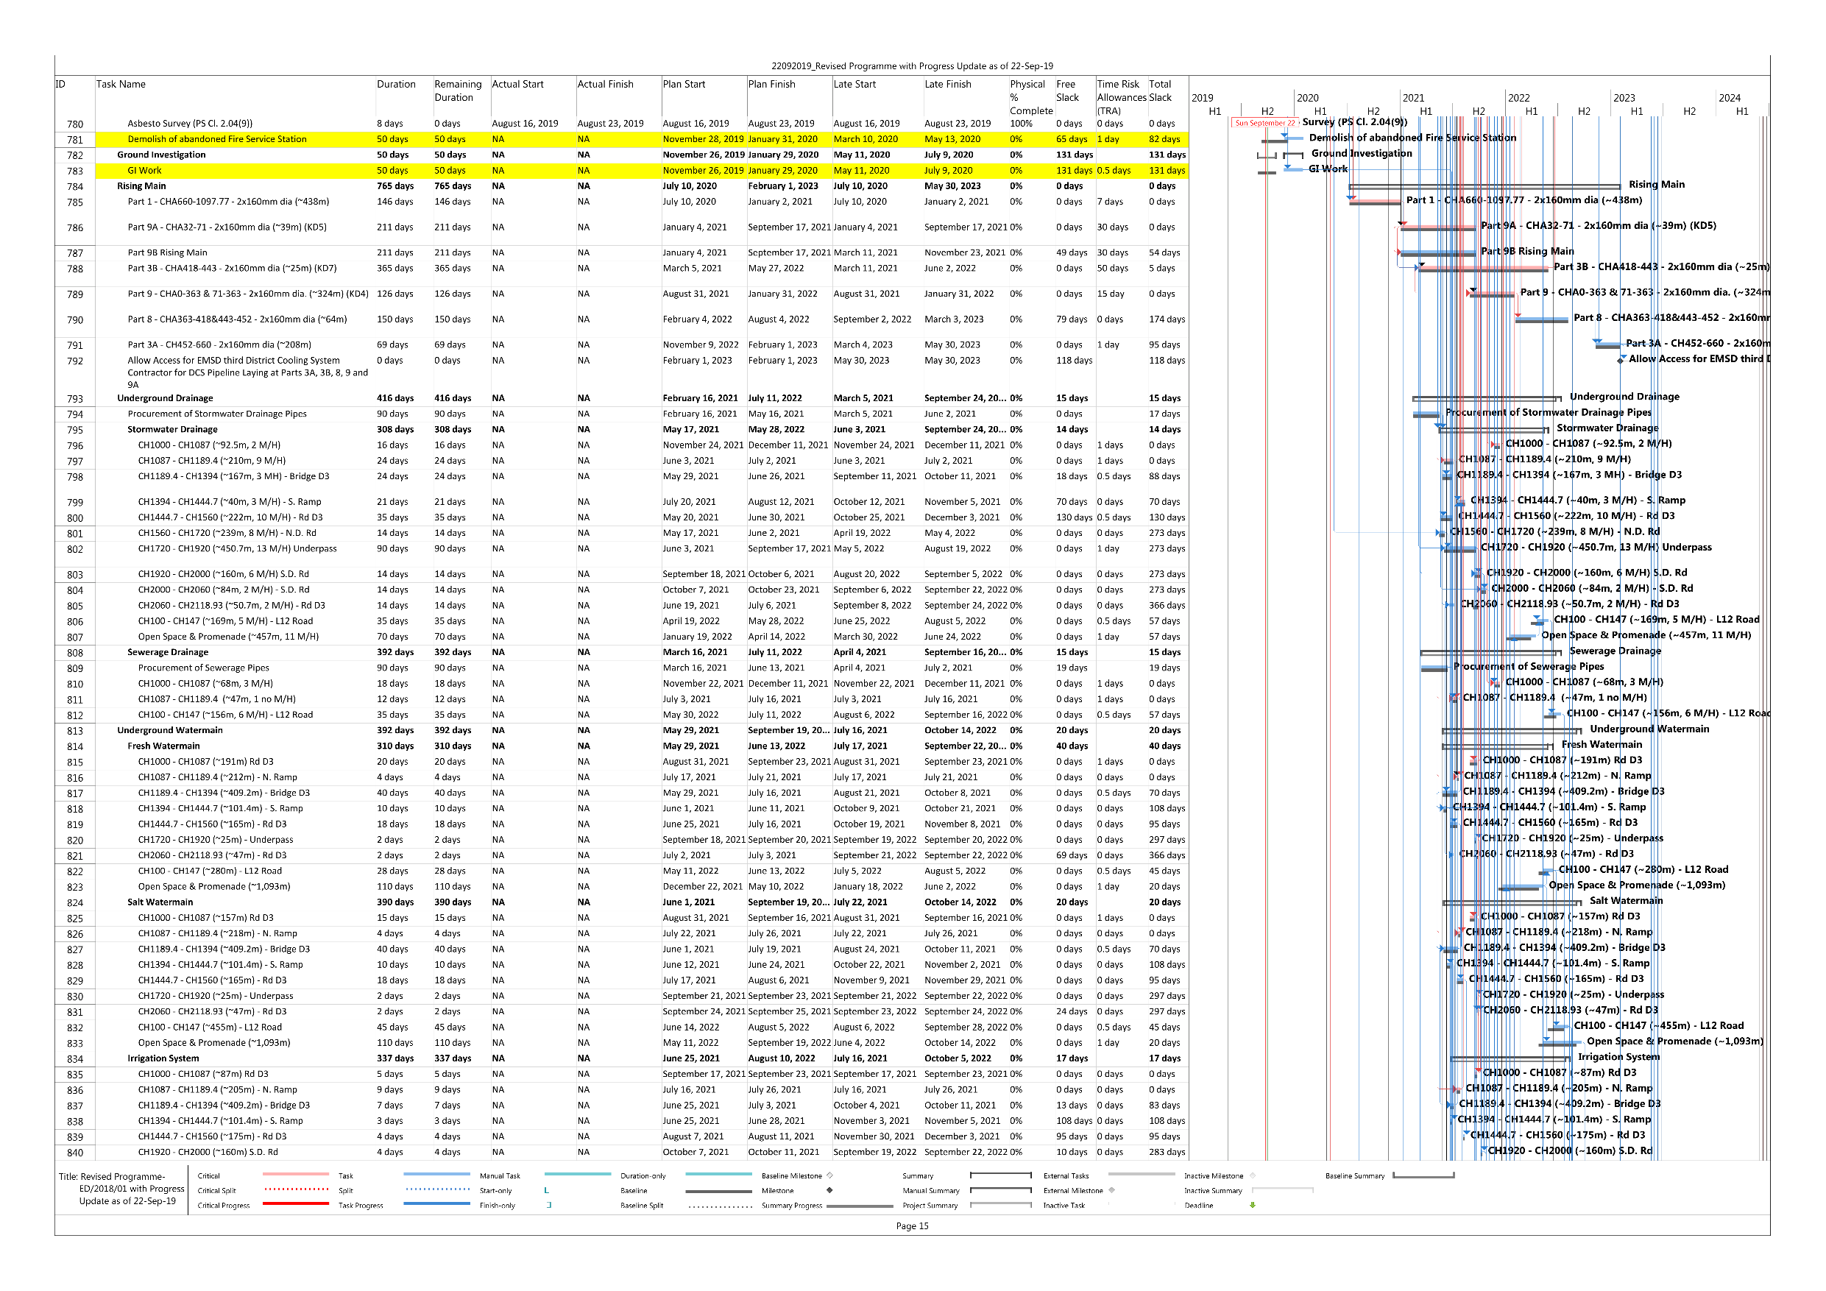1826x1291 pixels.
Task: Click the green Deadline arrow in legend
Action: point(1253,1205)
